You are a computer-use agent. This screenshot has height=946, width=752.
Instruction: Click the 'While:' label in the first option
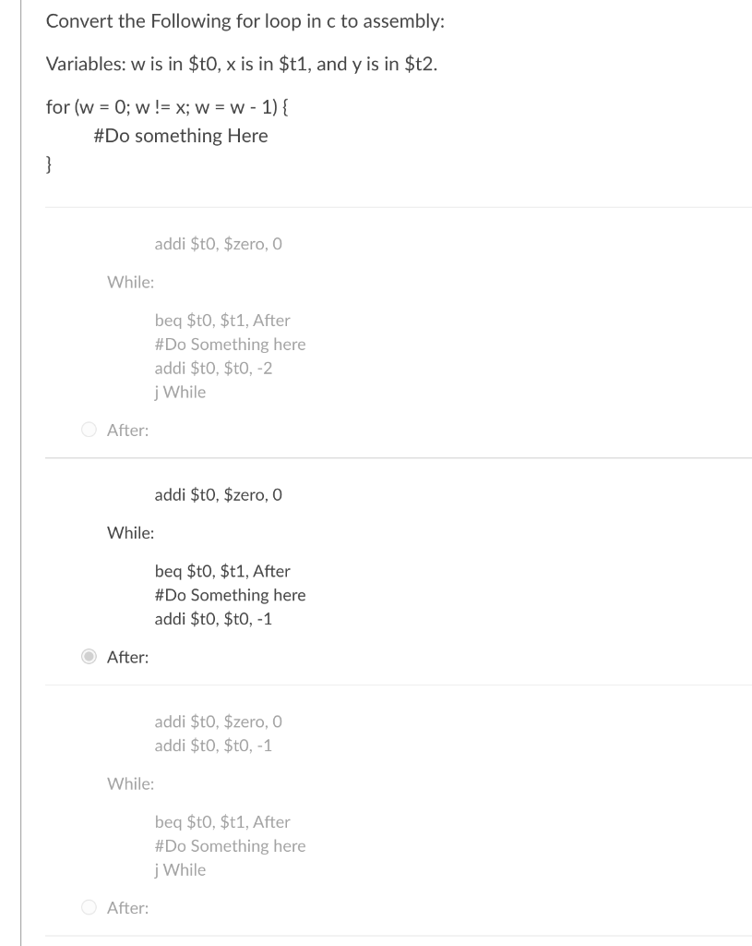[x=129, y=282]
